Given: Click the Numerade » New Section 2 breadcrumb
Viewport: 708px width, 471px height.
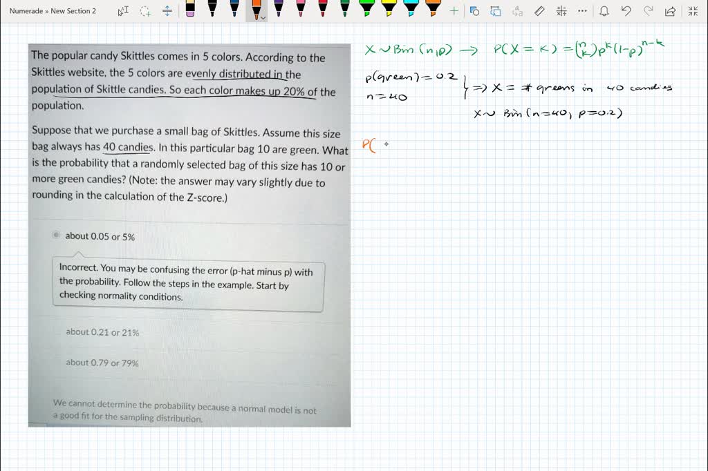Looking at the screenshot, I should (53, 11).
